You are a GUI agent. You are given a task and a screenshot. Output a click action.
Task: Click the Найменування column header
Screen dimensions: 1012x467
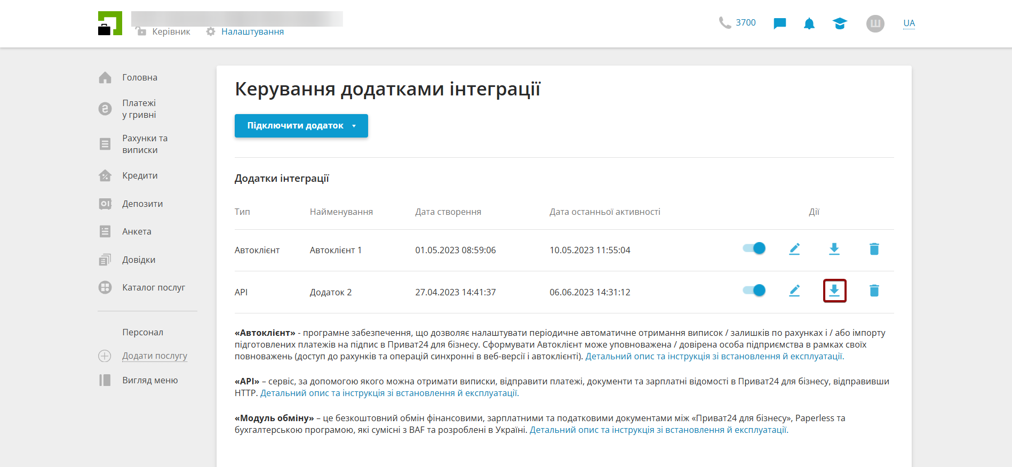pyautogui.click(x=341, y=212)
